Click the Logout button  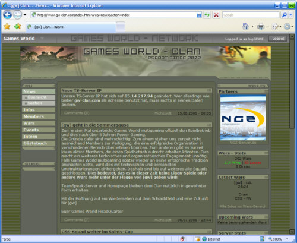(278, 39)
